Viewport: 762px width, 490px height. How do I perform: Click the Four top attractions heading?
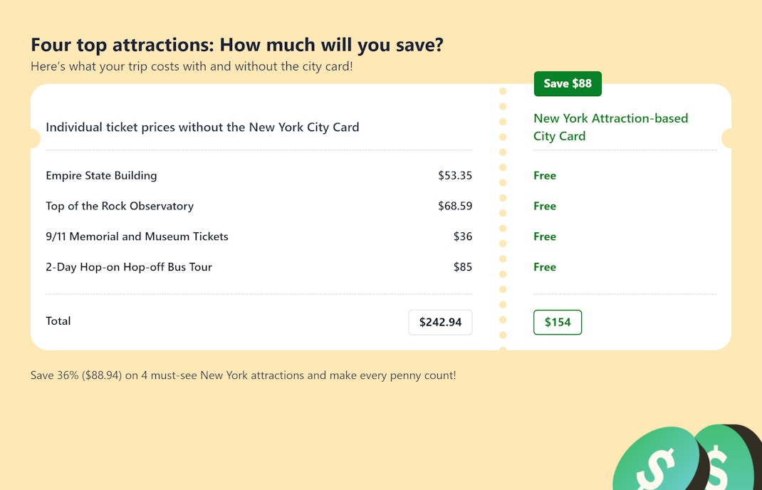point(237,45)
